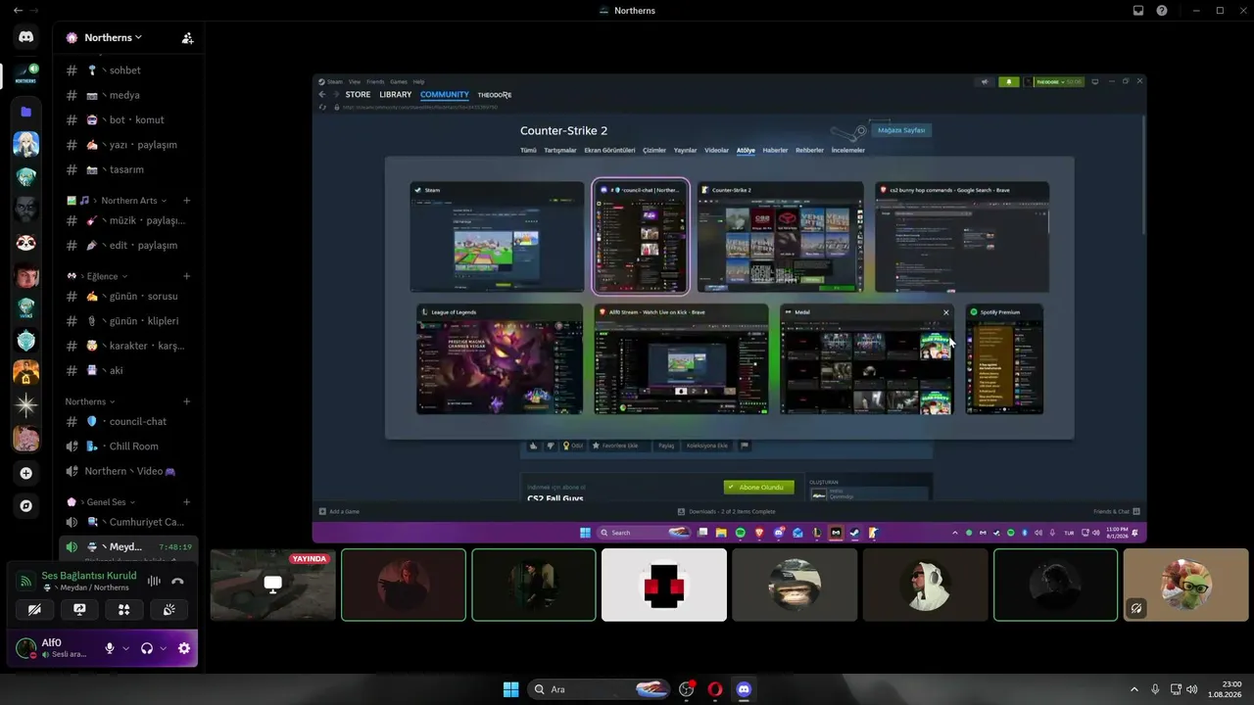This screenshot has width=1254, height=705.
Task: Open Opera from the taskbar
Action: 715,689
